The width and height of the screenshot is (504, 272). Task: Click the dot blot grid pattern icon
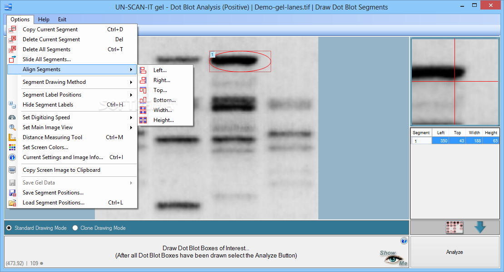tap(455, 227)
